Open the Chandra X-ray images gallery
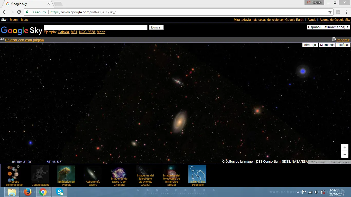 tap(119, 176)
